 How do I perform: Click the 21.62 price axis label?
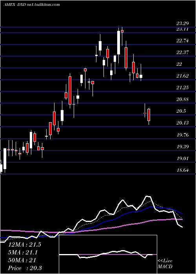pos(182,76)
